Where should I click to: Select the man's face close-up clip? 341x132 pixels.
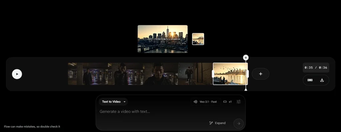coord(161,74)
